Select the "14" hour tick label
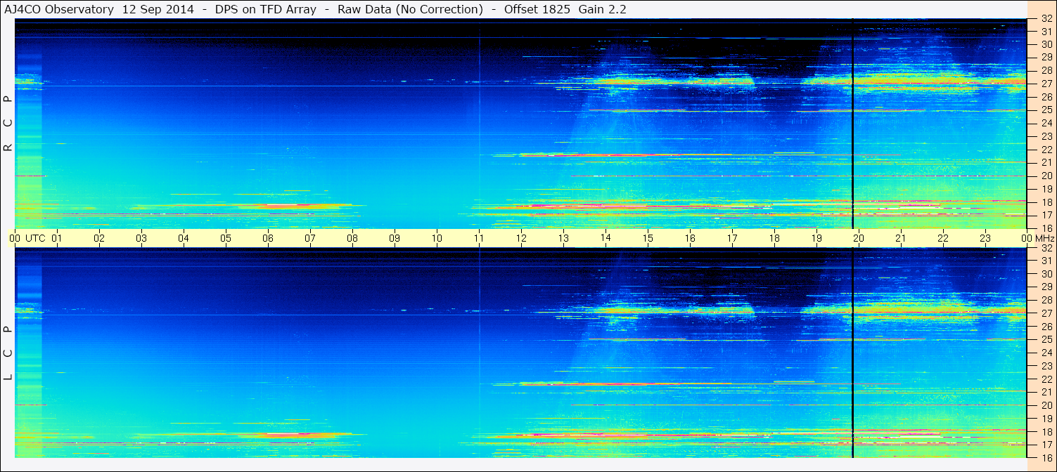Screen dimensions: 1057x472 pyautogui.click(x=606, y=238)
